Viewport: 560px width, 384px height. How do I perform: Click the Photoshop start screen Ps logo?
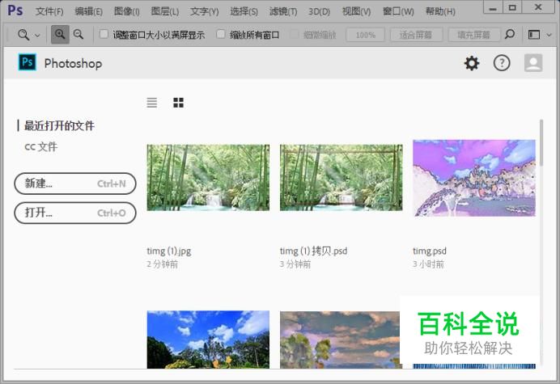coord(28,62)
